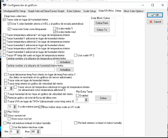
Task: Open the Scale Setup tab
Action: point(89,11)
